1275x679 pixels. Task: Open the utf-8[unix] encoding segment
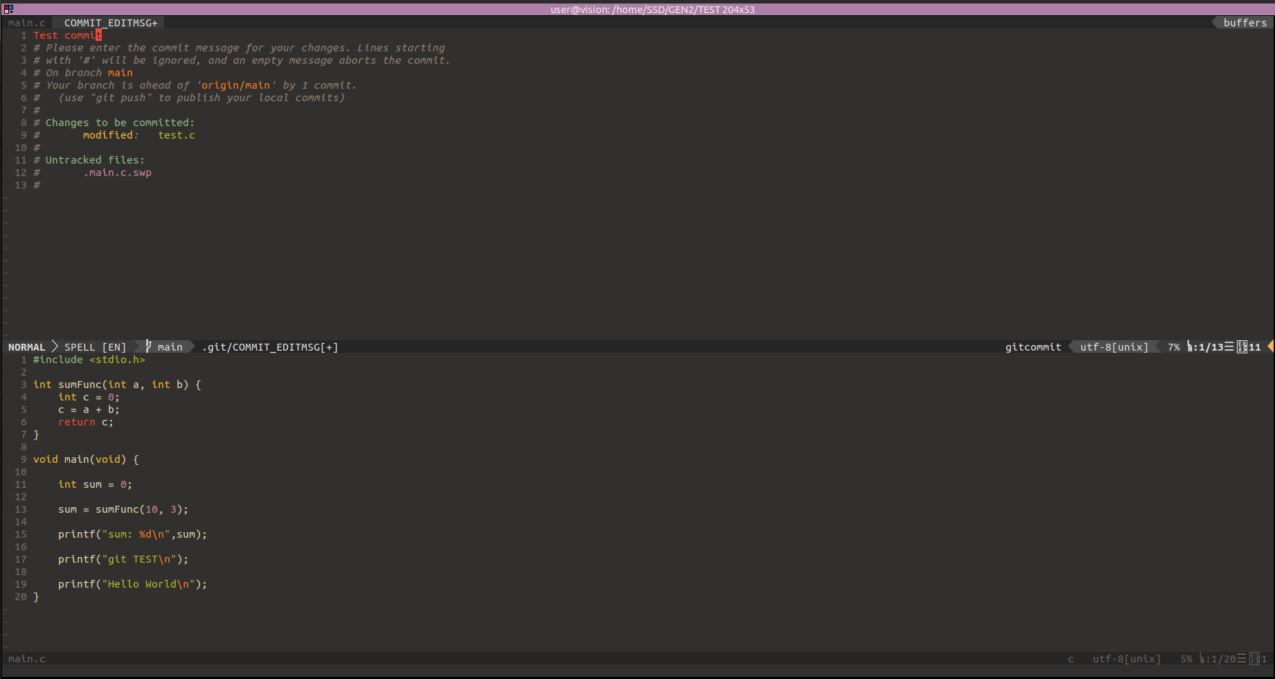click(x=1112, y=346)
